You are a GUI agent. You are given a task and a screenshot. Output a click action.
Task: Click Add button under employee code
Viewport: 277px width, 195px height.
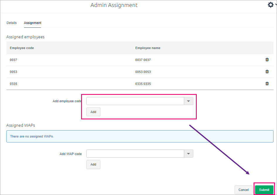[x=93, y=112]
